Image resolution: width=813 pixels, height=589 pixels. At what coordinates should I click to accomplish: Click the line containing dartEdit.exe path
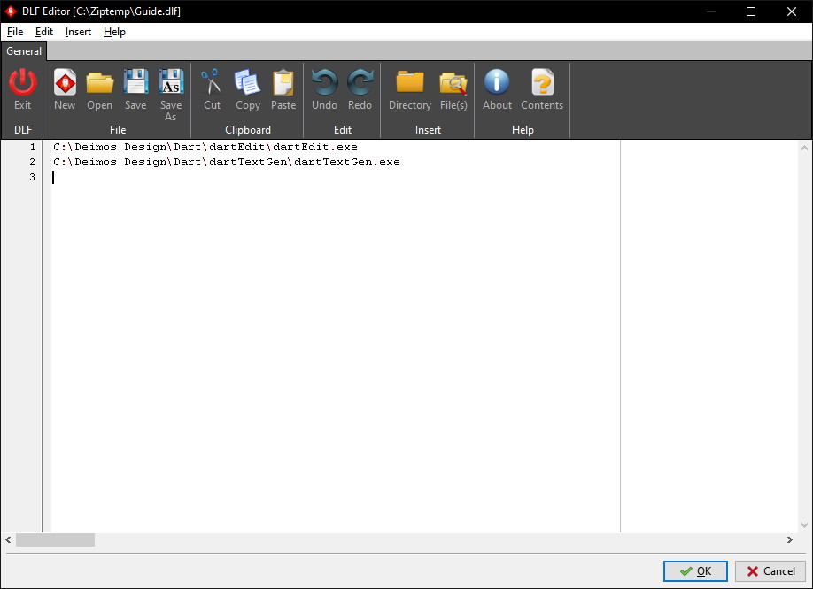tap(205, 147)
